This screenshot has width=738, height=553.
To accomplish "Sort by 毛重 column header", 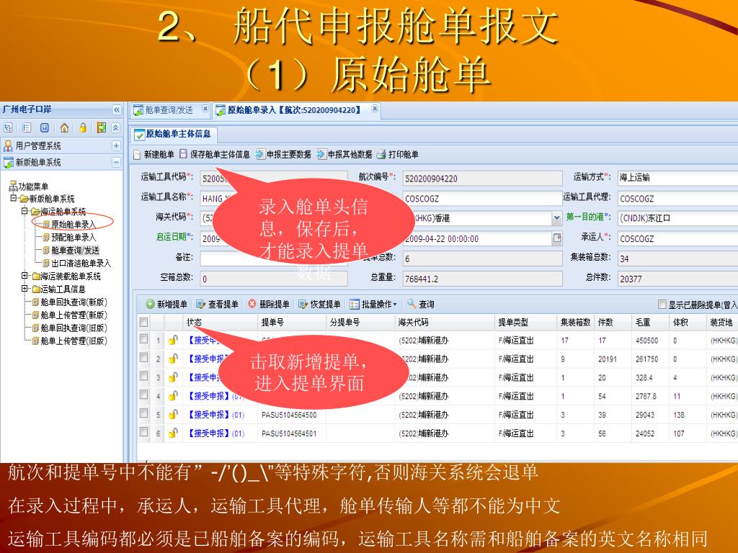I will (650, 322).
